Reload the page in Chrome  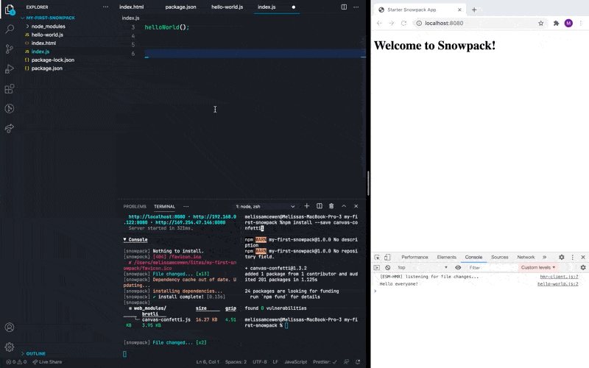pyautogui.click(x=403, y=24)
